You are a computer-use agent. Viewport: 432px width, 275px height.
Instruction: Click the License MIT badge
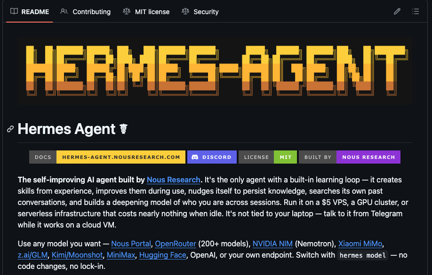[x=268, y=157]
